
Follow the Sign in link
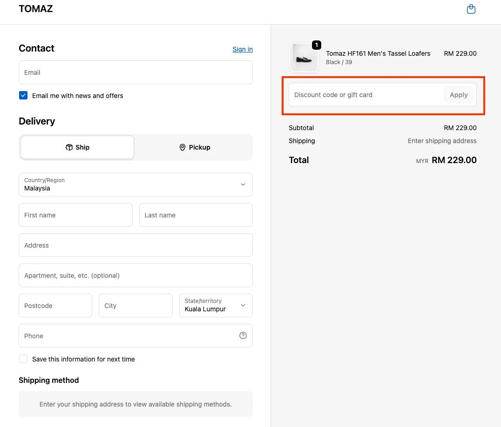(243, 49)
